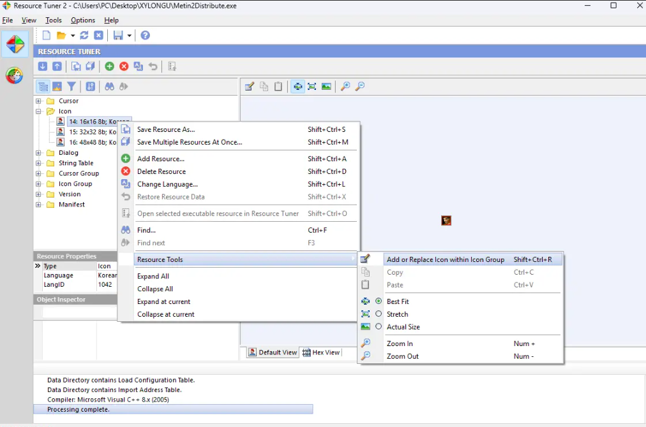Viewport: 646px width, 427px height.
Task: Click the funnel filter icon above tree
Action: [x=72, y=87]
